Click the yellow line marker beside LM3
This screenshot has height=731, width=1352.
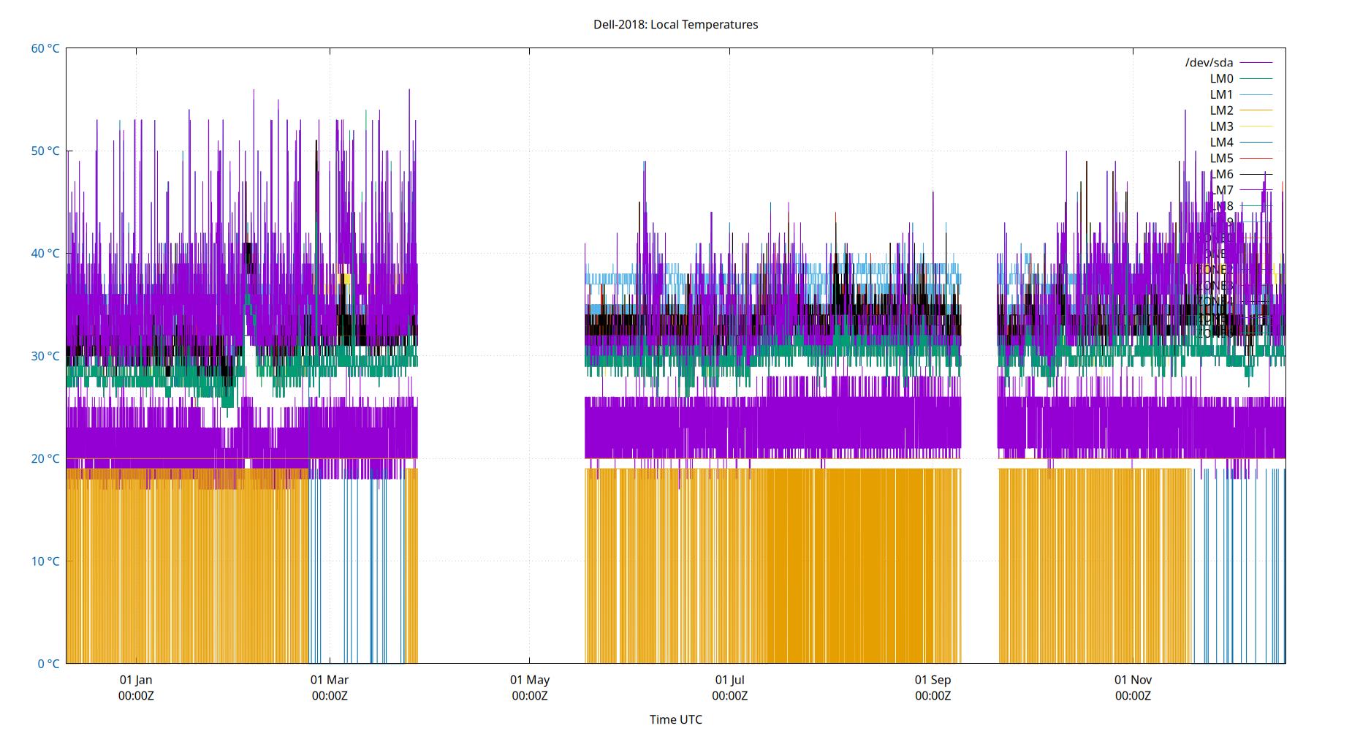pyautogui.click(x=1256, y=126)
